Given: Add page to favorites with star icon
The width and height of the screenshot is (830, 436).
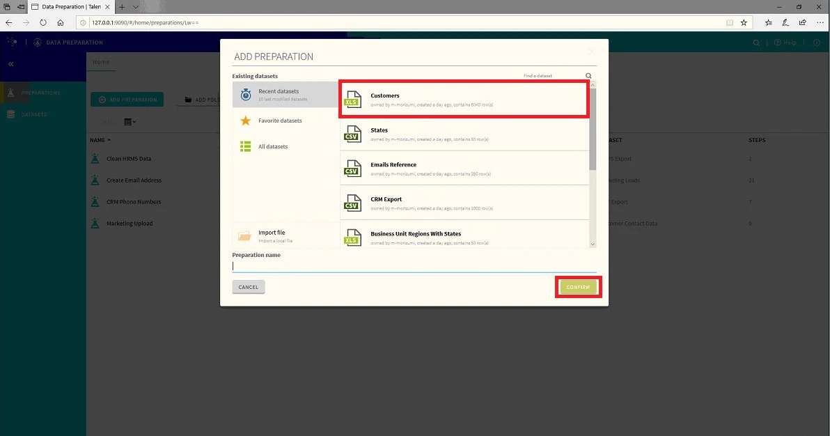Looking at the screenshot, I should 744,23.
